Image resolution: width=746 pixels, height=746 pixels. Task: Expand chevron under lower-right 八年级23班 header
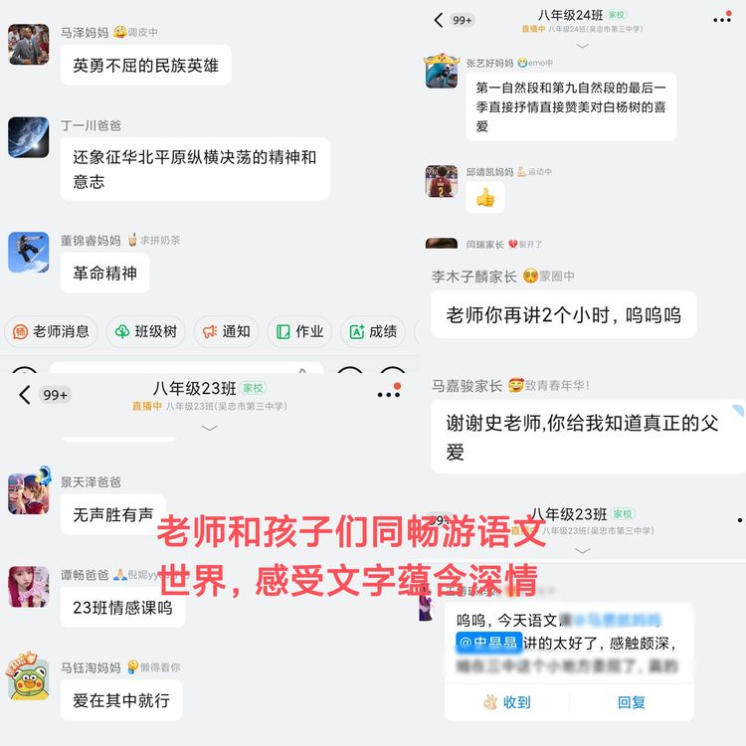(x=582, y=550)
